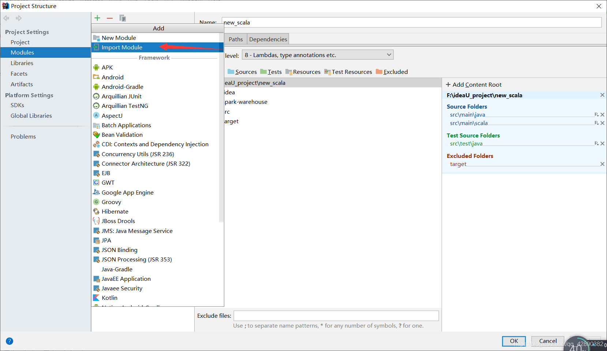Click the module Name input field
607x351 pixels.
click(x=412, y=22)
